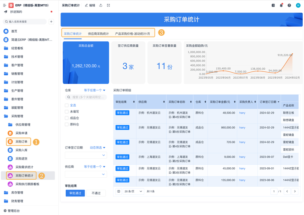This screenshot has height=215, width=304.
Task: Sort by 采购订单金额/元 column sort icon
Action: (234, 102)
